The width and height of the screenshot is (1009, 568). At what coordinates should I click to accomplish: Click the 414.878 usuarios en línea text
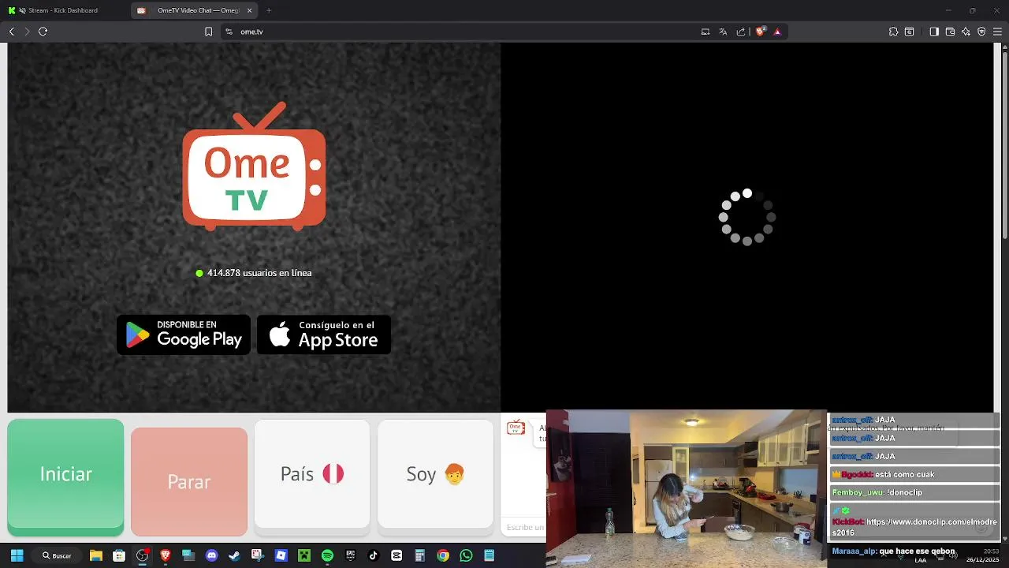coord(259,273)
